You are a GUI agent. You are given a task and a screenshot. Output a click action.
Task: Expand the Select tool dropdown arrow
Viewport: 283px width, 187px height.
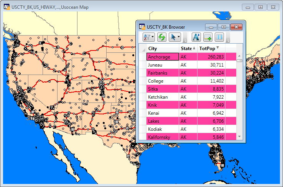tap(179, 37)
